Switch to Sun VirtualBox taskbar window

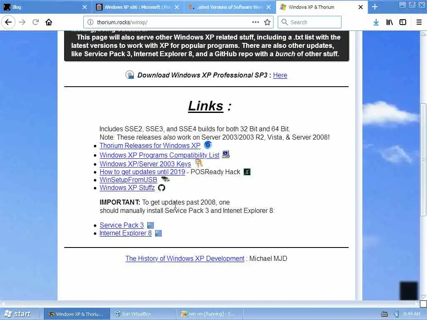pos(143,314)
